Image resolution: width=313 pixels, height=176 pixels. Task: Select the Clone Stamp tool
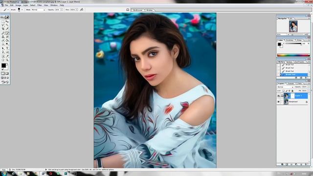pos(3,37)
